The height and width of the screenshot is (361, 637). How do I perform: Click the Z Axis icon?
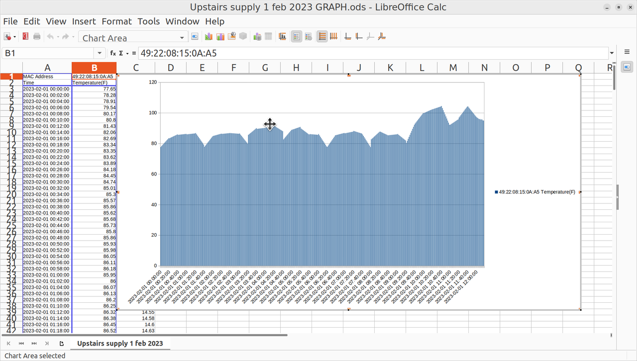[370, 36]
